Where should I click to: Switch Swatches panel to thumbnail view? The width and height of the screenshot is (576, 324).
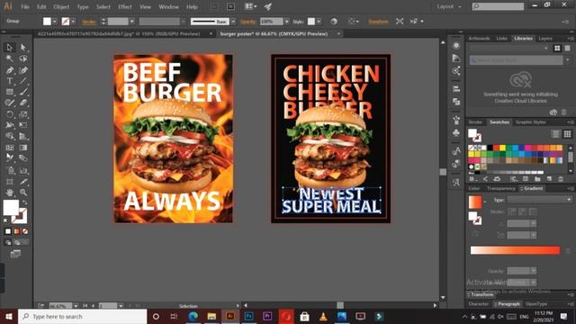point(568,134)
